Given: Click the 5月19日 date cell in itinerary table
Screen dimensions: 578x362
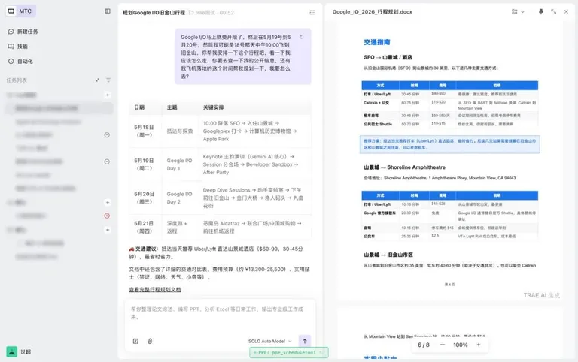Looking at the screenshot, I should click(144, 164).
